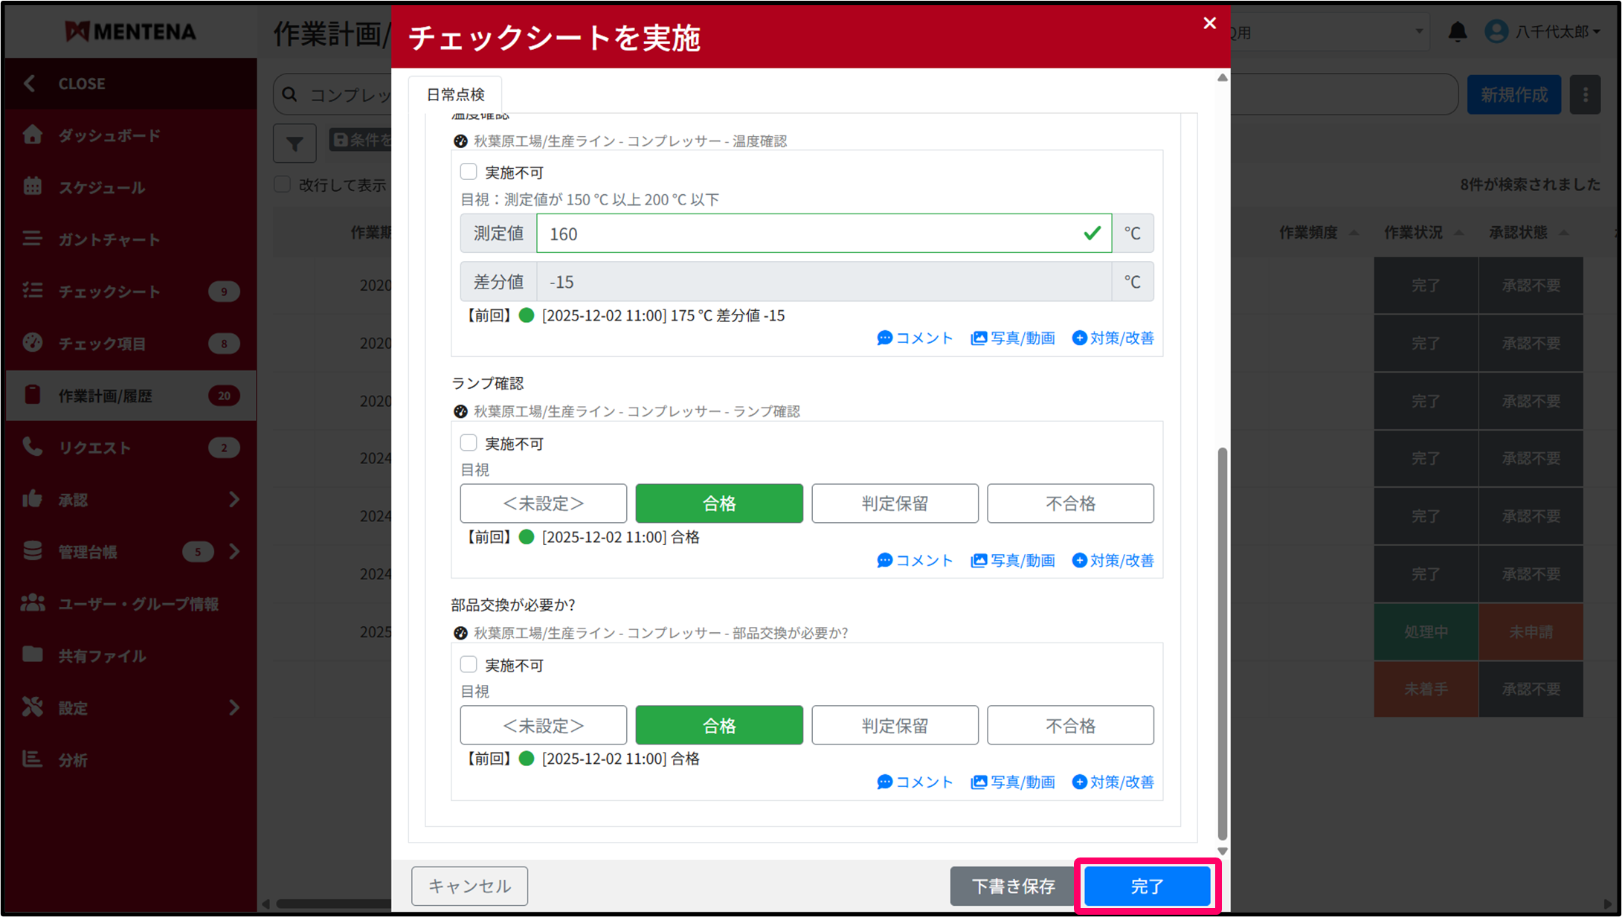Viewport: 1622px width, 917px height.
Task: Open チェックシート in the sidebar menu
Action: tap(109, 292)
